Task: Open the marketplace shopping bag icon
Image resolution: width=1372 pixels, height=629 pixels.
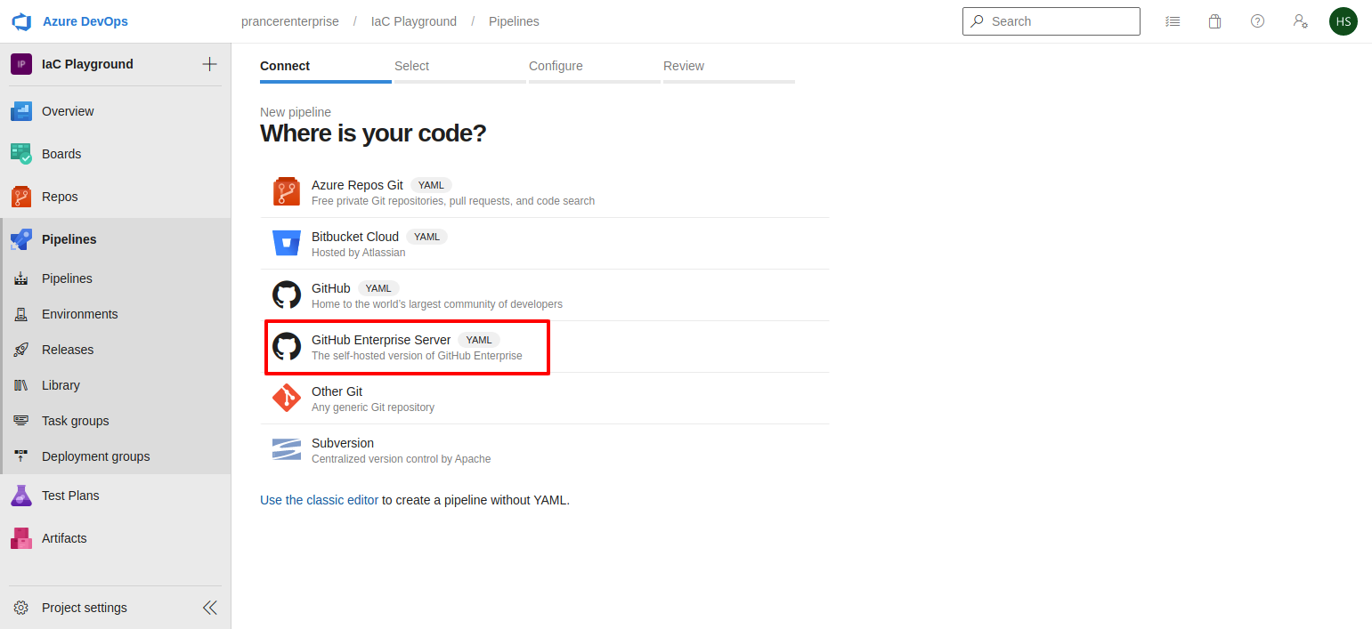Action: pos(1214,21)
